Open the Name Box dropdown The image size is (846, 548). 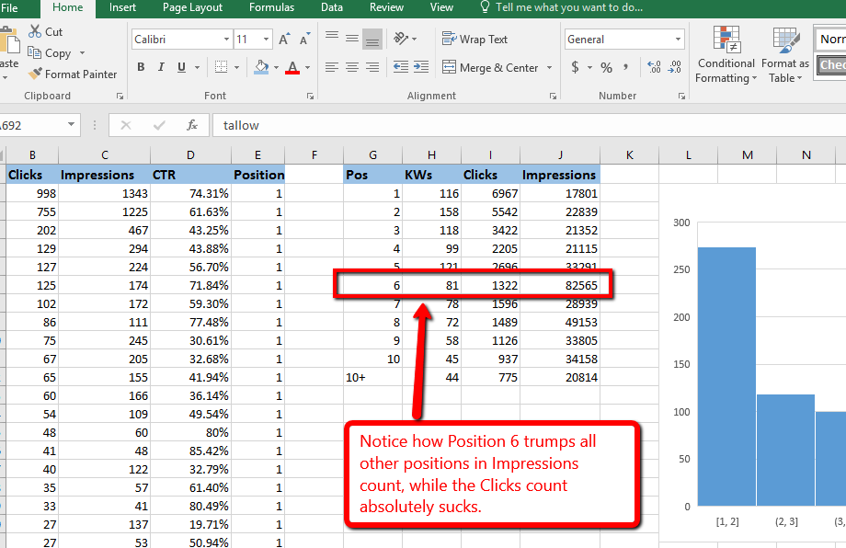tap(71, 125)
